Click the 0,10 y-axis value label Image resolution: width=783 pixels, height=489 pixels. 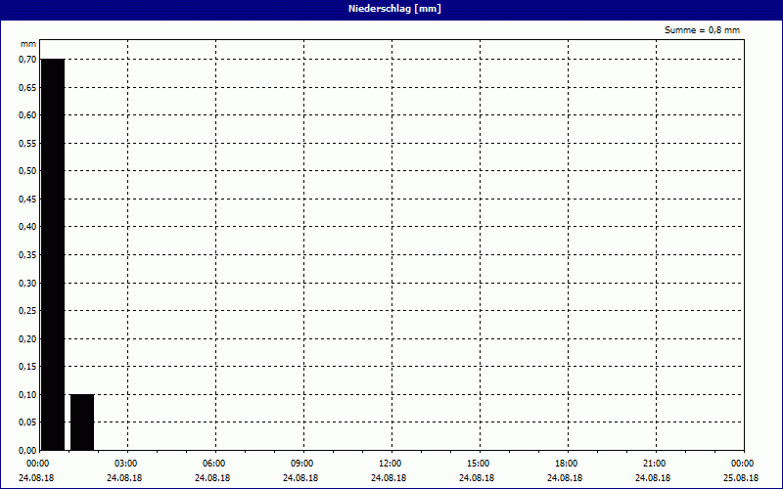click(26, 395)
